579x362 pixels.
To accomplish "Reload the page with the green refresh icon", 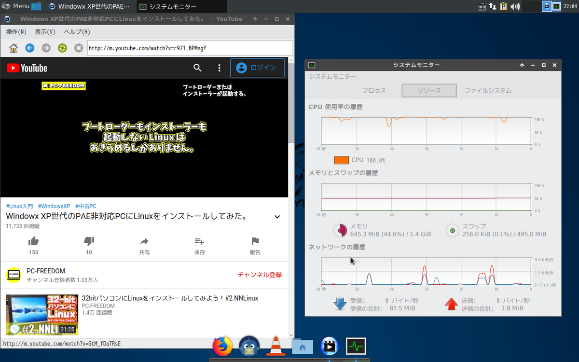I will point(62,48).
